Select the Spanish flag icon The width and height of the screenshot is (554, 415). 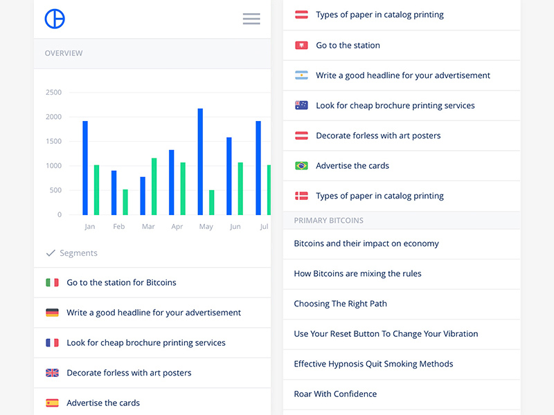pyautogui.click(x=52, y=403)
